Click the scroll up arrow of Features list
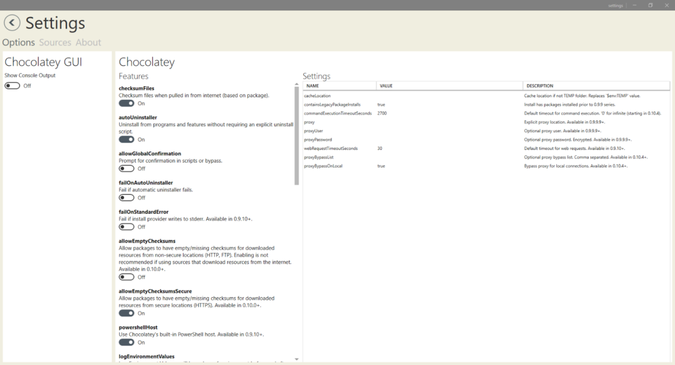Viewport: 675px width, 365px height. pyautogui.click(x=297, y=84)
